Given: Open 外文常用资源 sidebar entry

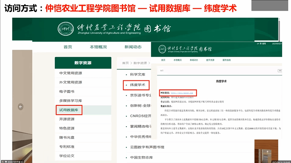Looking at the screenshot, I should (x=70, y=82).
